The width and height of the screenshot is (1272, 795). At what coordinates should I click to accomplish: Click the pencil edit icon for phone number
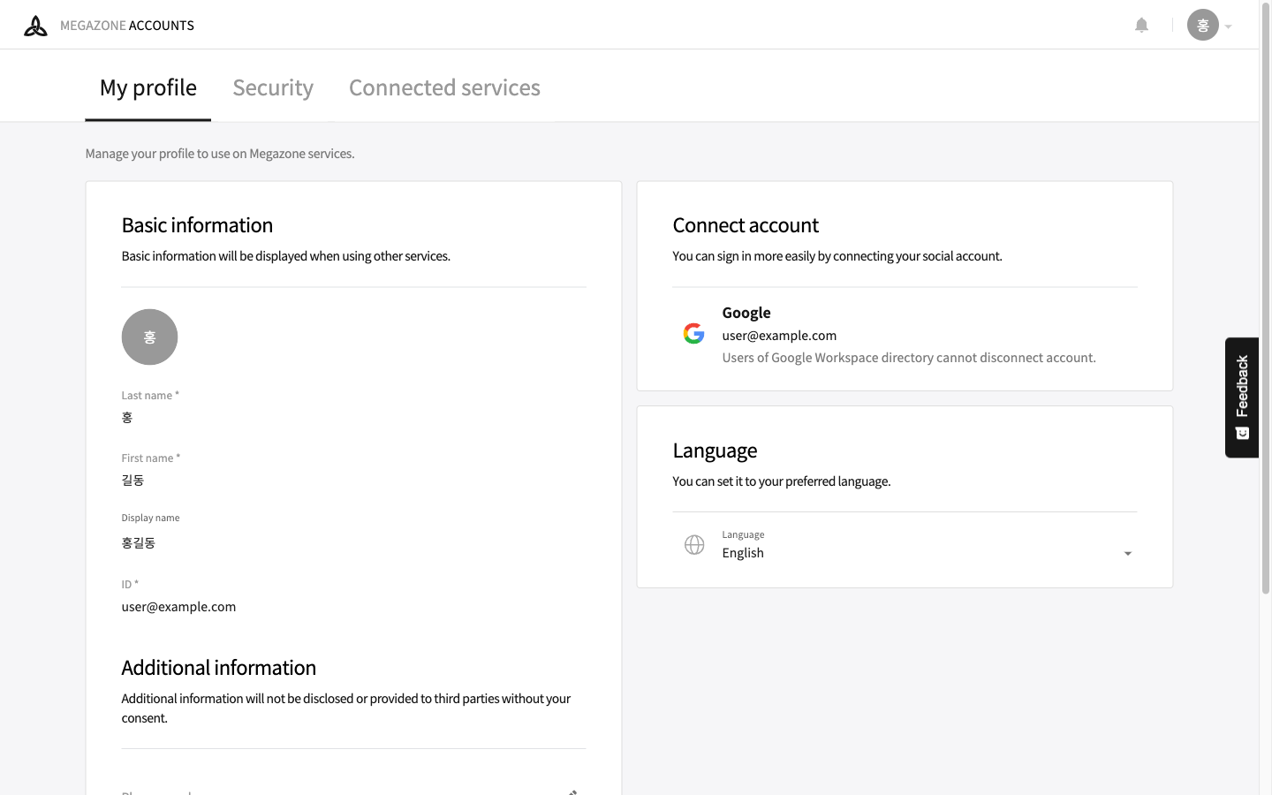[572, 791]
